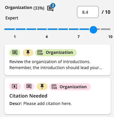Viewport: 114px width, 117px height.
Task: Toggle the pin icon on Citation Needed card
Action: coord(42,86)
